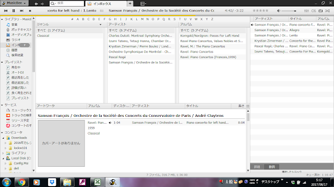Switch to the 詳細 tab in right panel
This screenshot has height=187, width=334.
pyautogui.click(x=257, y=167)
